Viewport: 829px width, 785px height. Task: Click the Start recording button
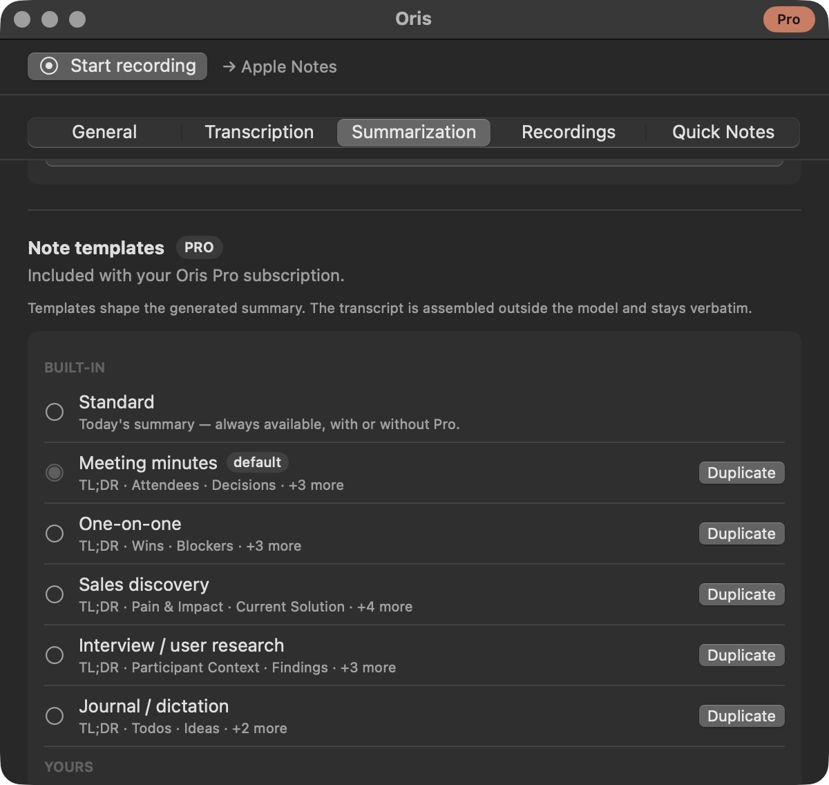(117, 66)
